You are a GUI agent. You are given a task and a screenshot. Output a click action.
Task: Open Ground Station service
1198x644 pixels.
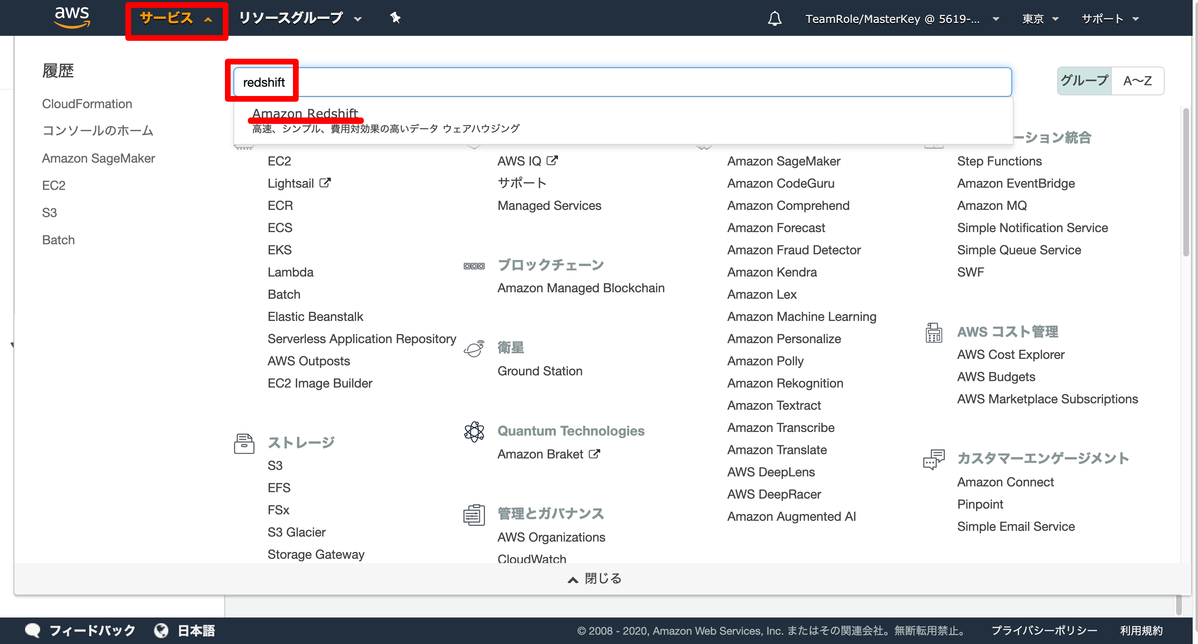tap(539, 371)
